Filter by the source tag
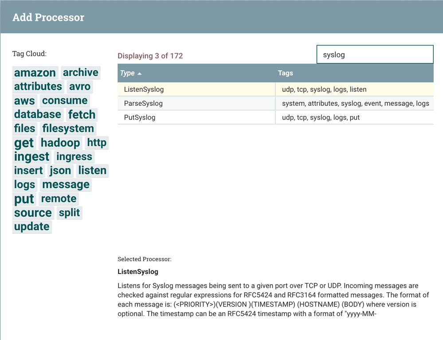This screenshot has width=443, height=340. tap(33, 213)
